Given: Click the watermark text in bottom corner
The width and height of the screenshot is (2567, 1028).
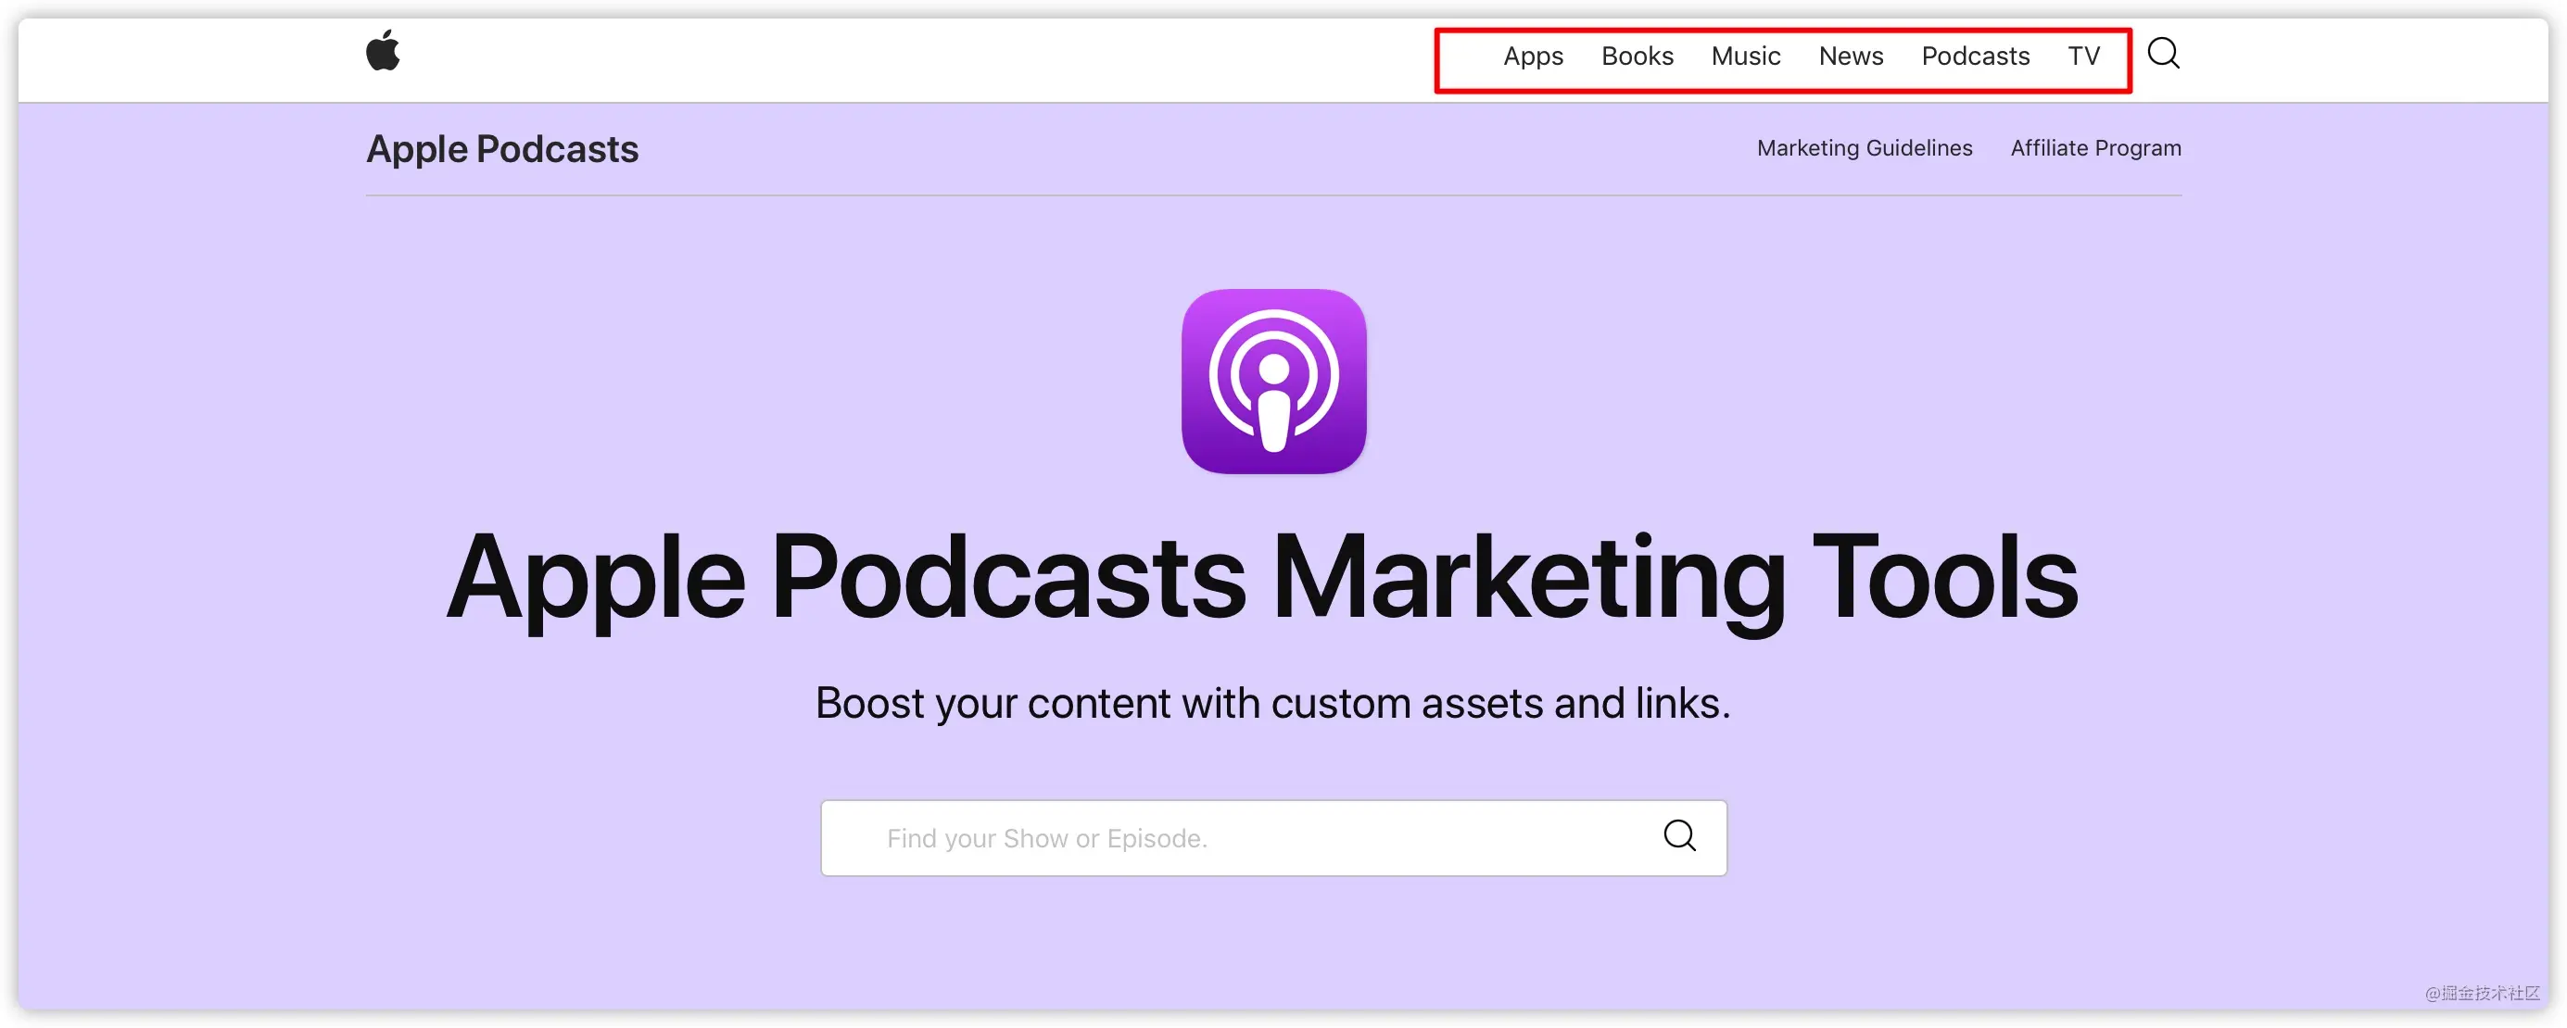Looking at the screenshot, I should [x=2482, y=993].
